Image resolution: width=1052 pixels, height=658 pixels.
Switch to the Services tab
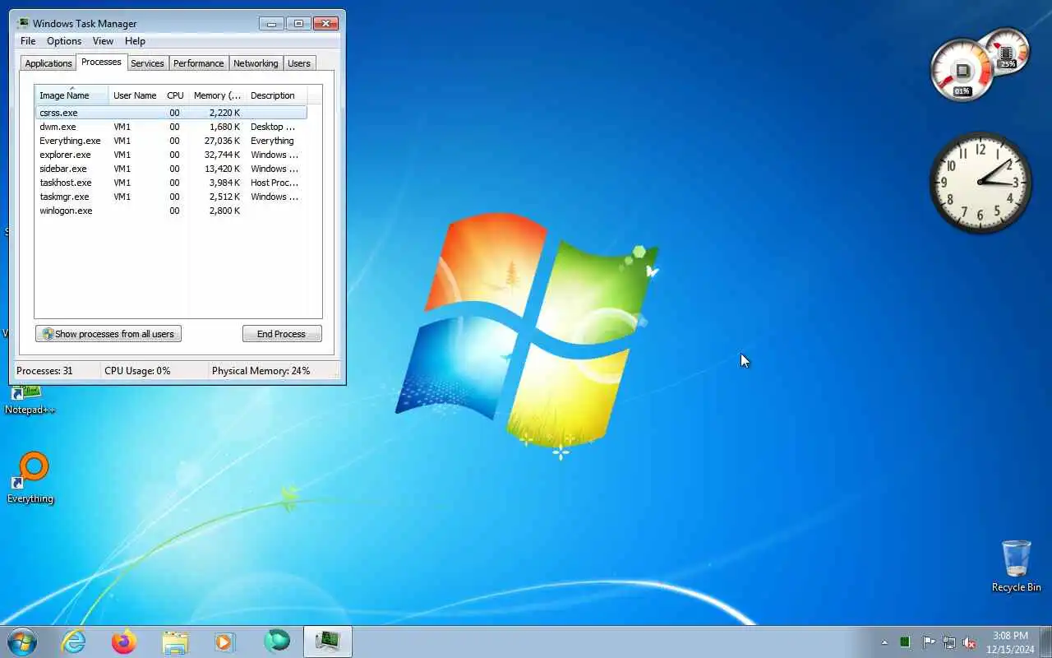pyautogui.click(x=147, y=63)
